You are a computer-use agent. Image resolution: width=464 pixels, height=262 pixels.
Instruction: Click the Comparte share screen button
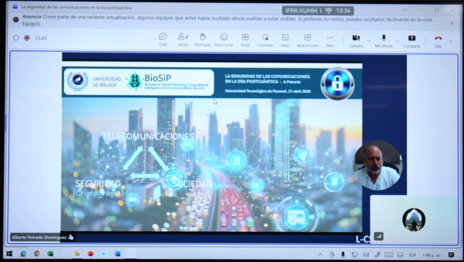pos(411,40)
